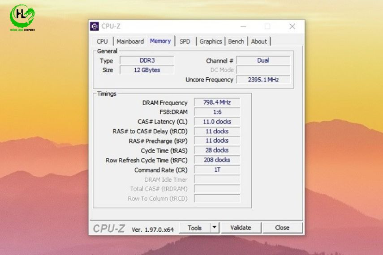
Task: Open the Mainboard tab
Action: click(x=130, y=42)
